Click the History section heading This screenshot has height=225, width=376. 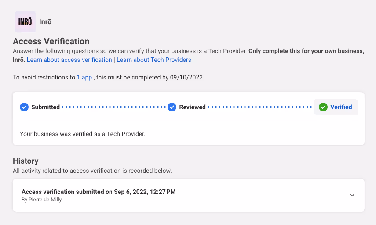pyautogui.click(x=26, y=161)
